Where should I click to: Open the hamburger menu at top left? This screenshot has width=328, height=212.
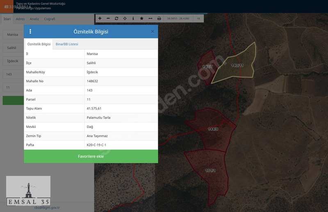[7, 7]
